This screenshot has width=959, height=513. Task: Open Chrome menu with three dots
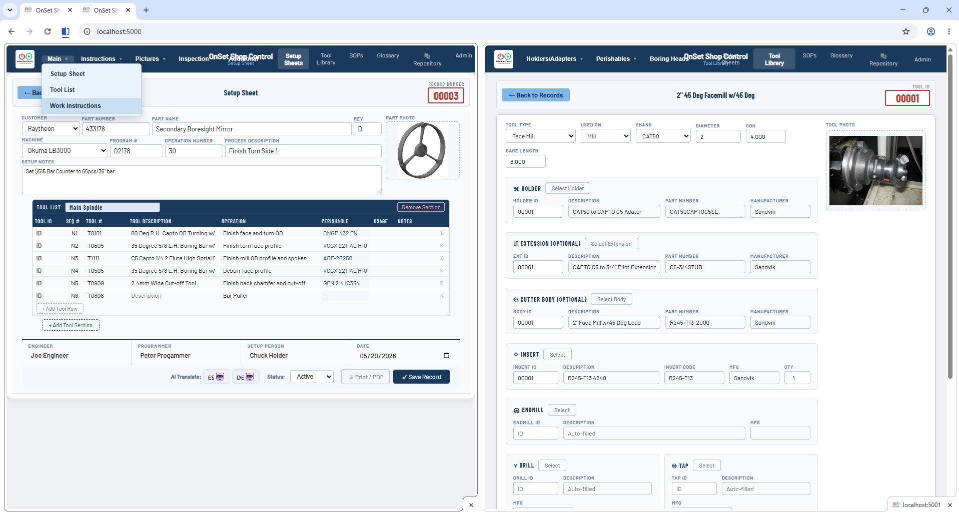[949, 31]
